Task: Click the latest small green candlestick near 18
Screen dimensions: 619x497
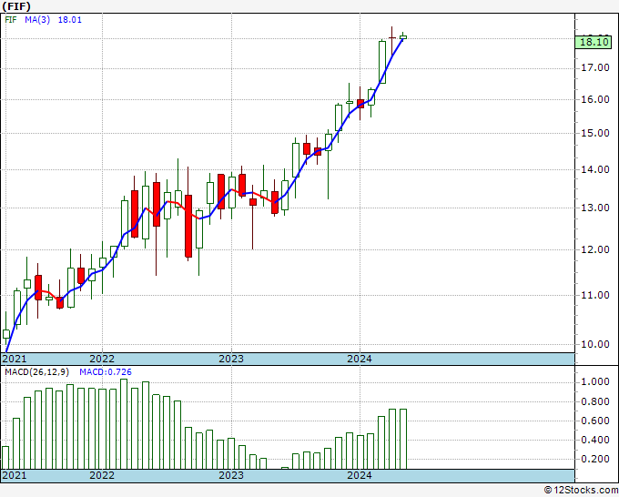Action: tap(403, 37)
